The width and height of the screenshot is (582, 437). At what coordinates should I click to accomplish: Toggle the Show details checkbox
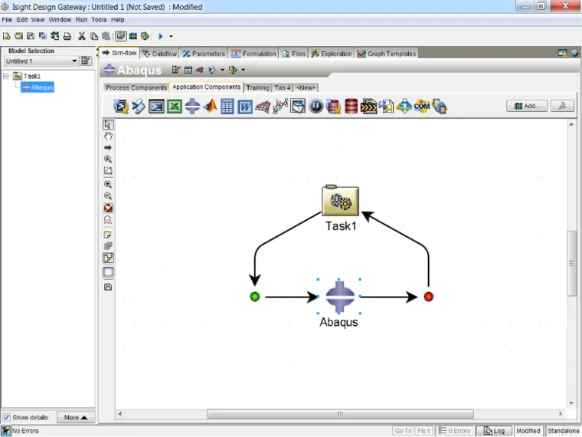(x=6, y=417)
